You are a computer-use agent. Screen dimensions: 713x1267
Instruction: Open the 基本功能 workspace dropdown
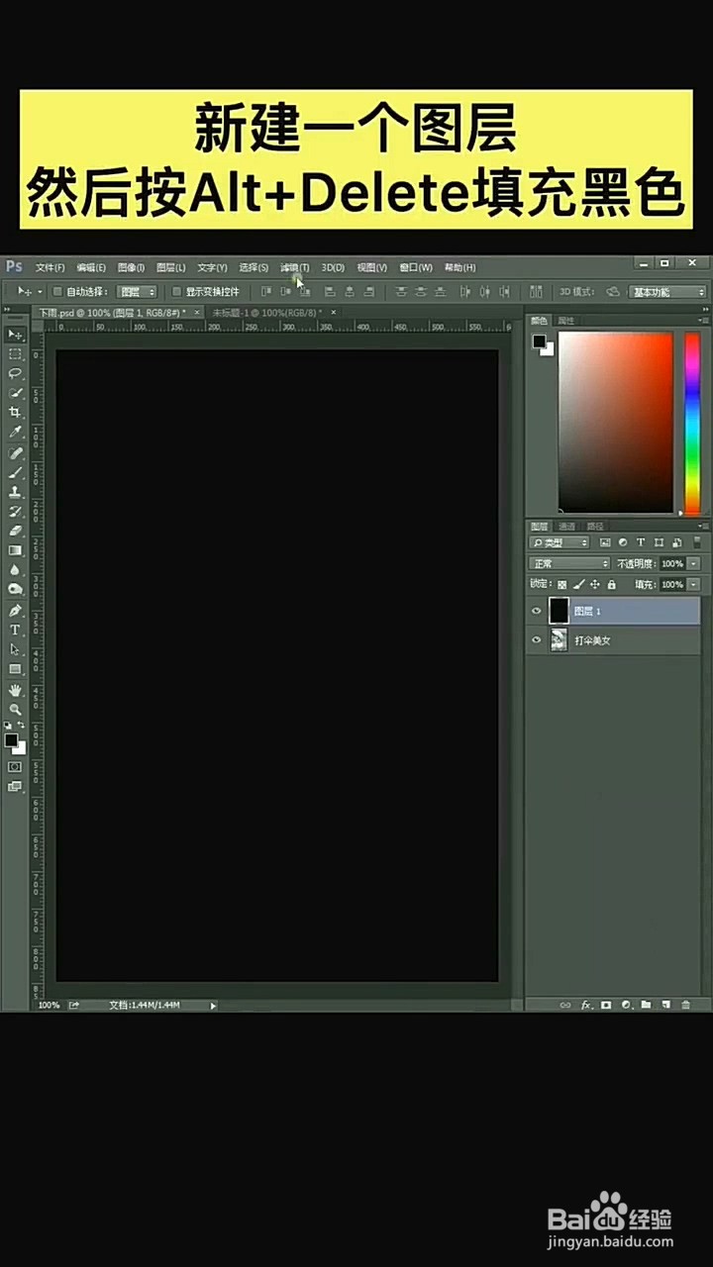tap(668, 292)
